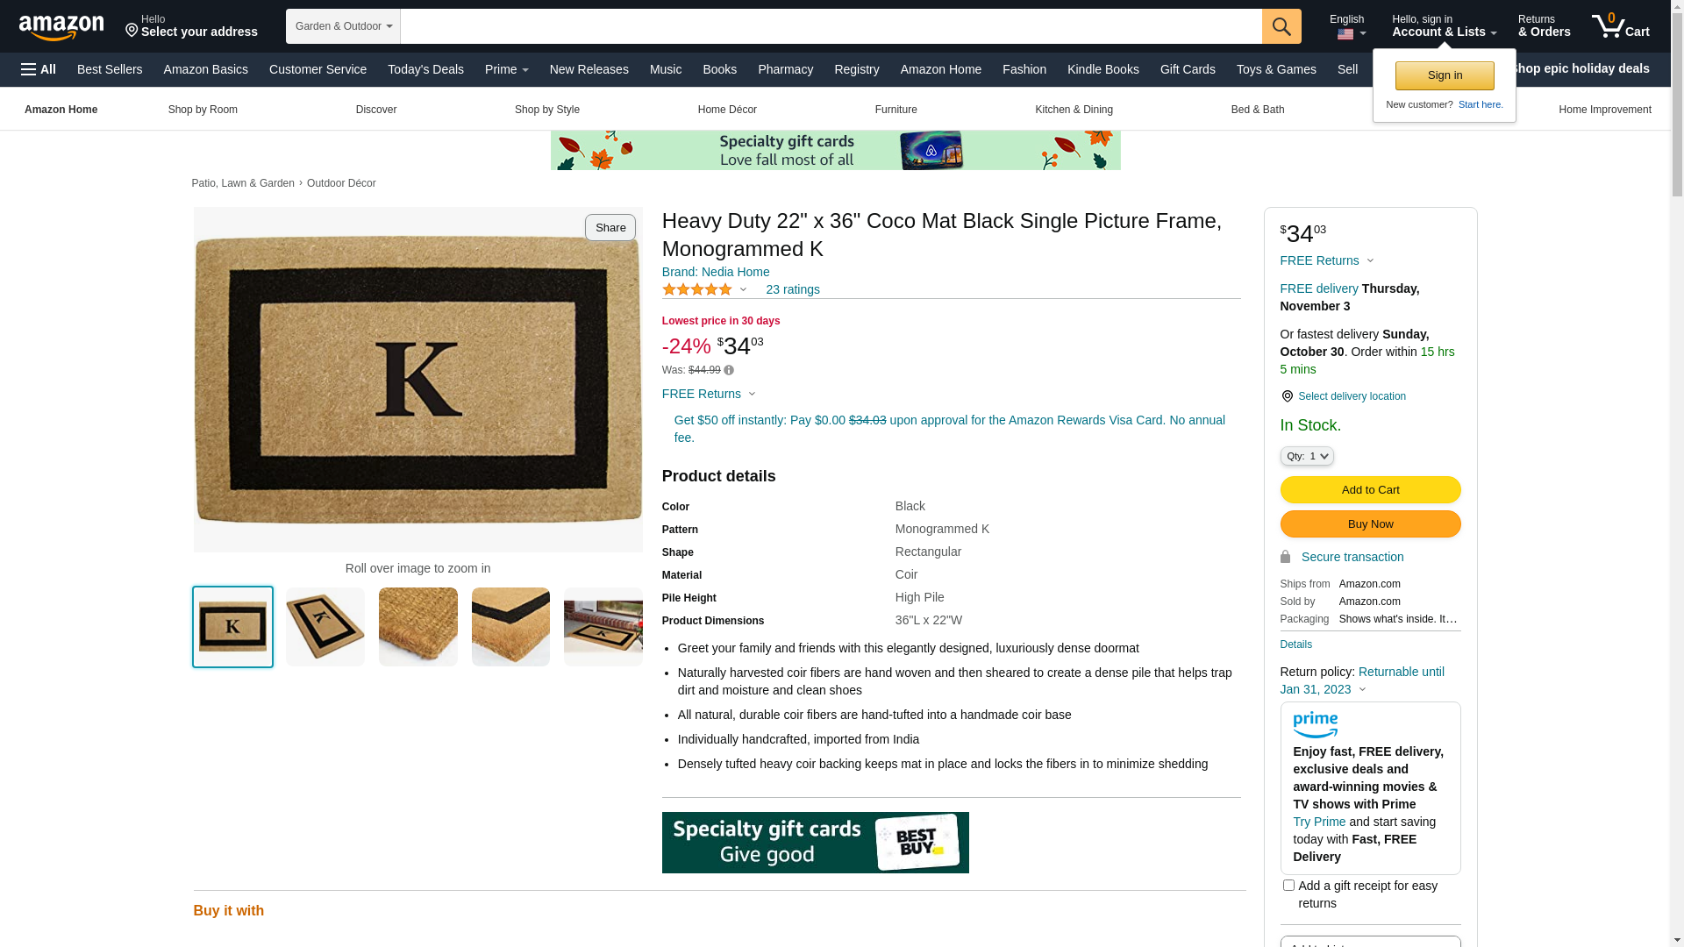Select the angled doormat thumbnail
Screen dimensions: 1684x947
point(325,627)
